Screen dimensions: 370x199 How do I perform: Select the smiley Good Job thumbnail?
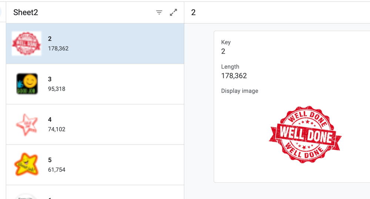tap(27, 84)
